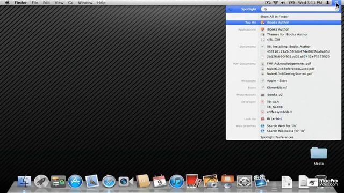Image resolution: width=344 pixels, height=193 pixels.
Task: Launch the movie camera app in Dock
Action: 261,181
